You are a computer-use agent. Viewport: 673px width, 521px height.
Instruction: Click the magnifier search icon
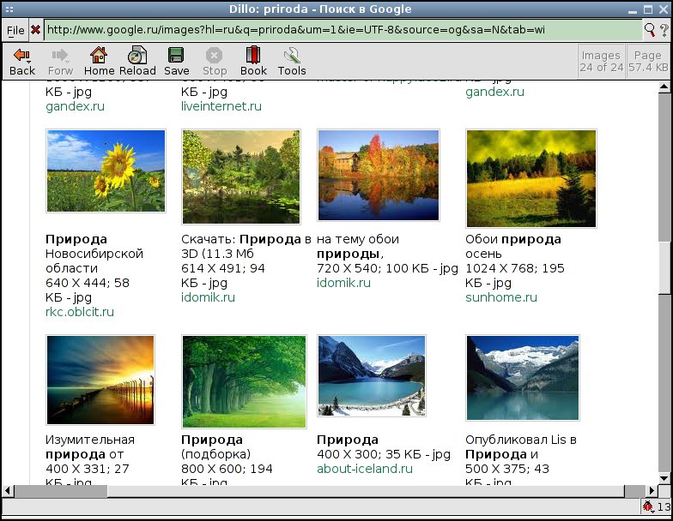650,29
